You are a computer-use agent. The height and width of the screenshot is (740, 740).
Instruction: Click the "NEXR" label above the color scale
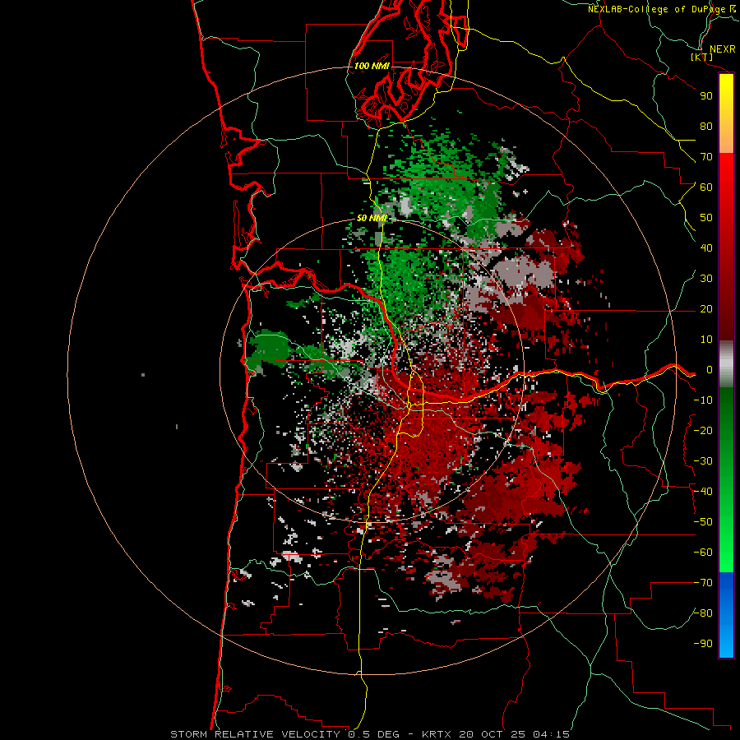(722, 49)
